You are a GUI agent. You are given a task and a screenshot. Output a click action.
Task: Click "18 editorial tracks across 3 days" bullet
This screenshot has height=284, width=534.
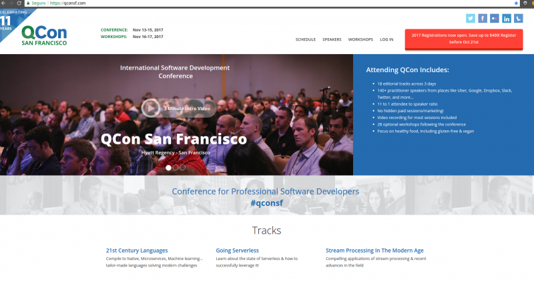click(407, 84)
